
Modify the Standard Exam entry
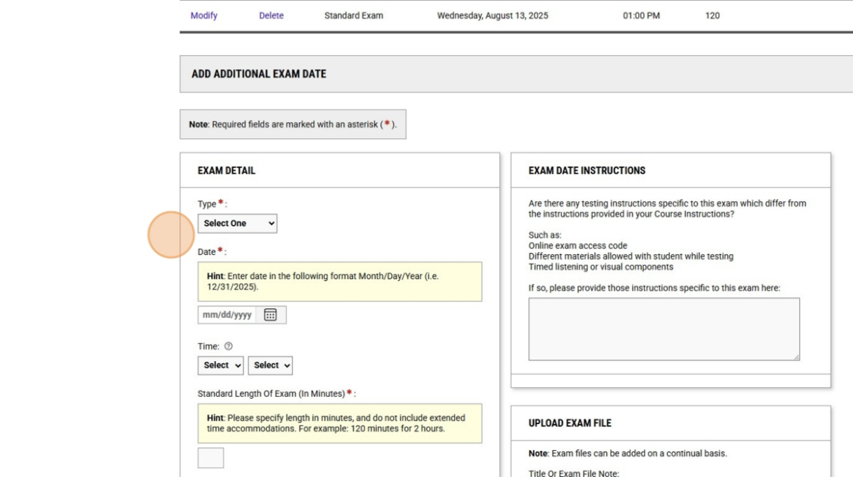(x=204, y=16)
